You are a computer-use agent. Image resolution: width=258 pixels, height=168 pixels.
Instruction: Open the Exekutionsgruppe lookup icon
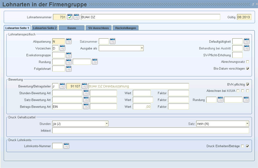(69, 55)
